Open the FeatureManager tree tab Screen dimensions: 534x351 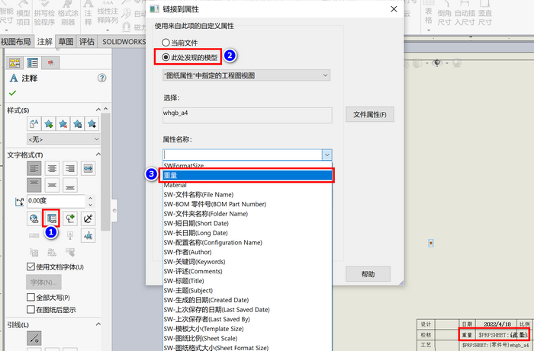coord(14,63)
